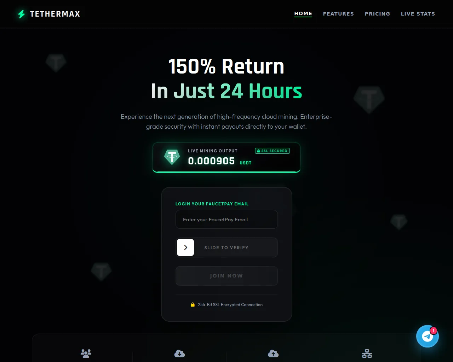Open the Home navigation item
This screenshot has height=362, width=453.
pyautogui.click(x=303, y=13)
